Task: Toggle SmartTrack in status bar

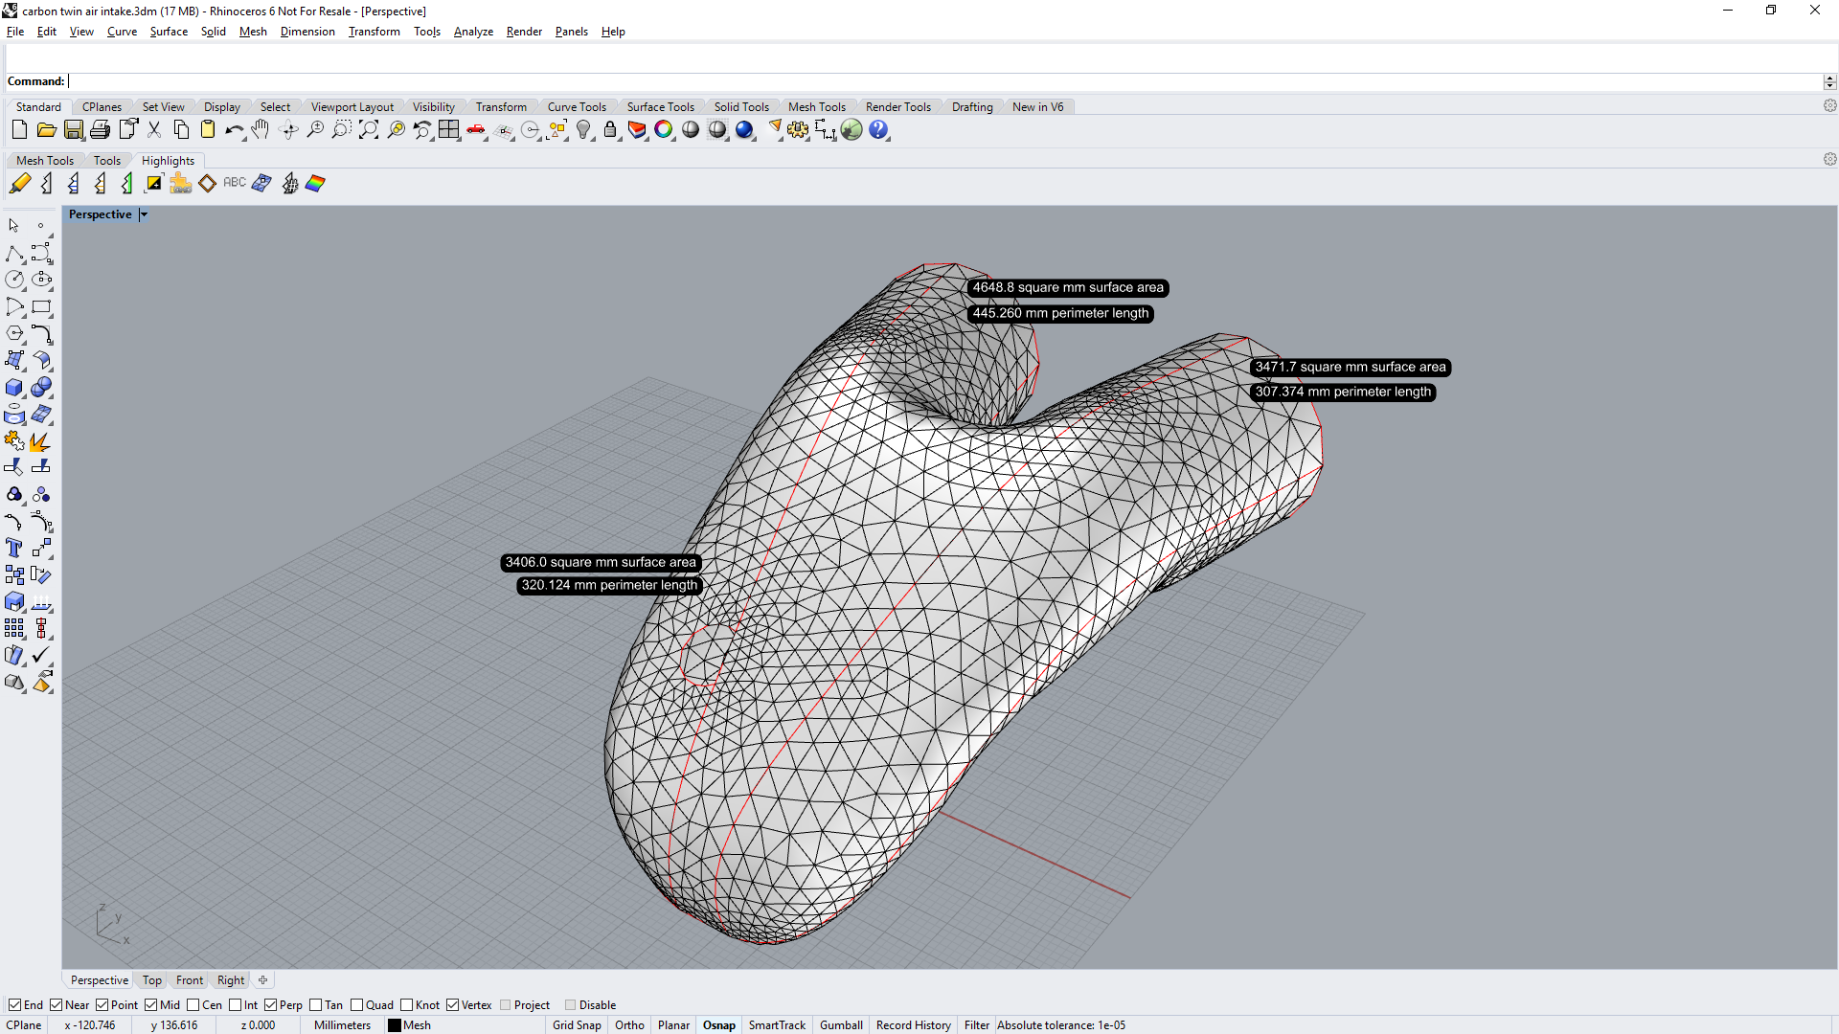Action: tap(777, 1025)
